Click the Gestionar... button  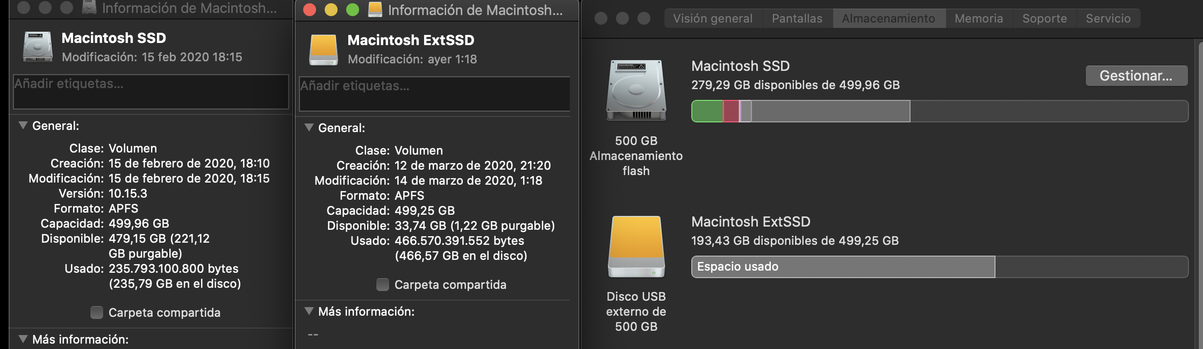pyautogui.click(x=1136, y=76)
